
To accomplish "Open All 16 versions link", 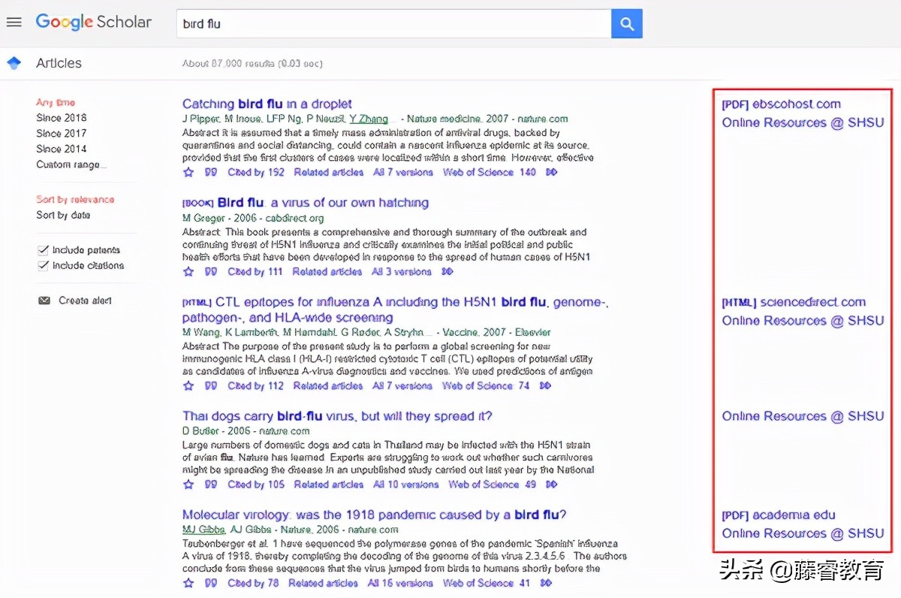I will [400, 583].
